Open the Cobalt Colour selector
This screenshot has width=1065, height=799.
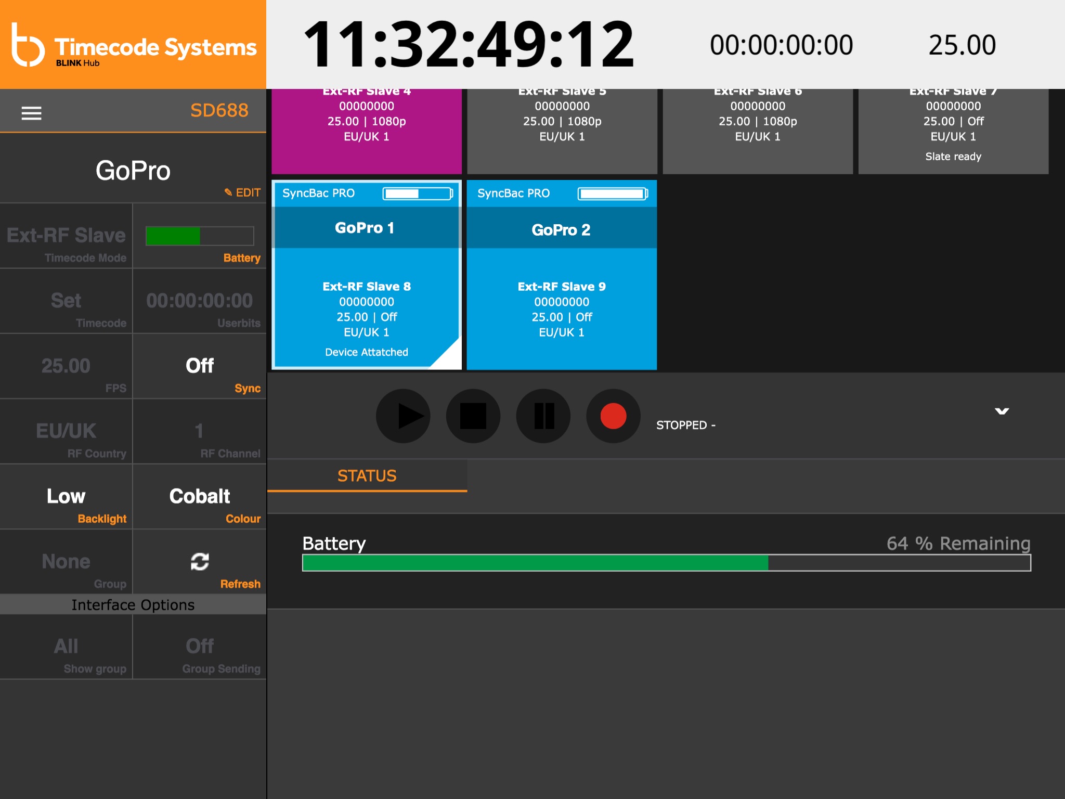point(200,497)
